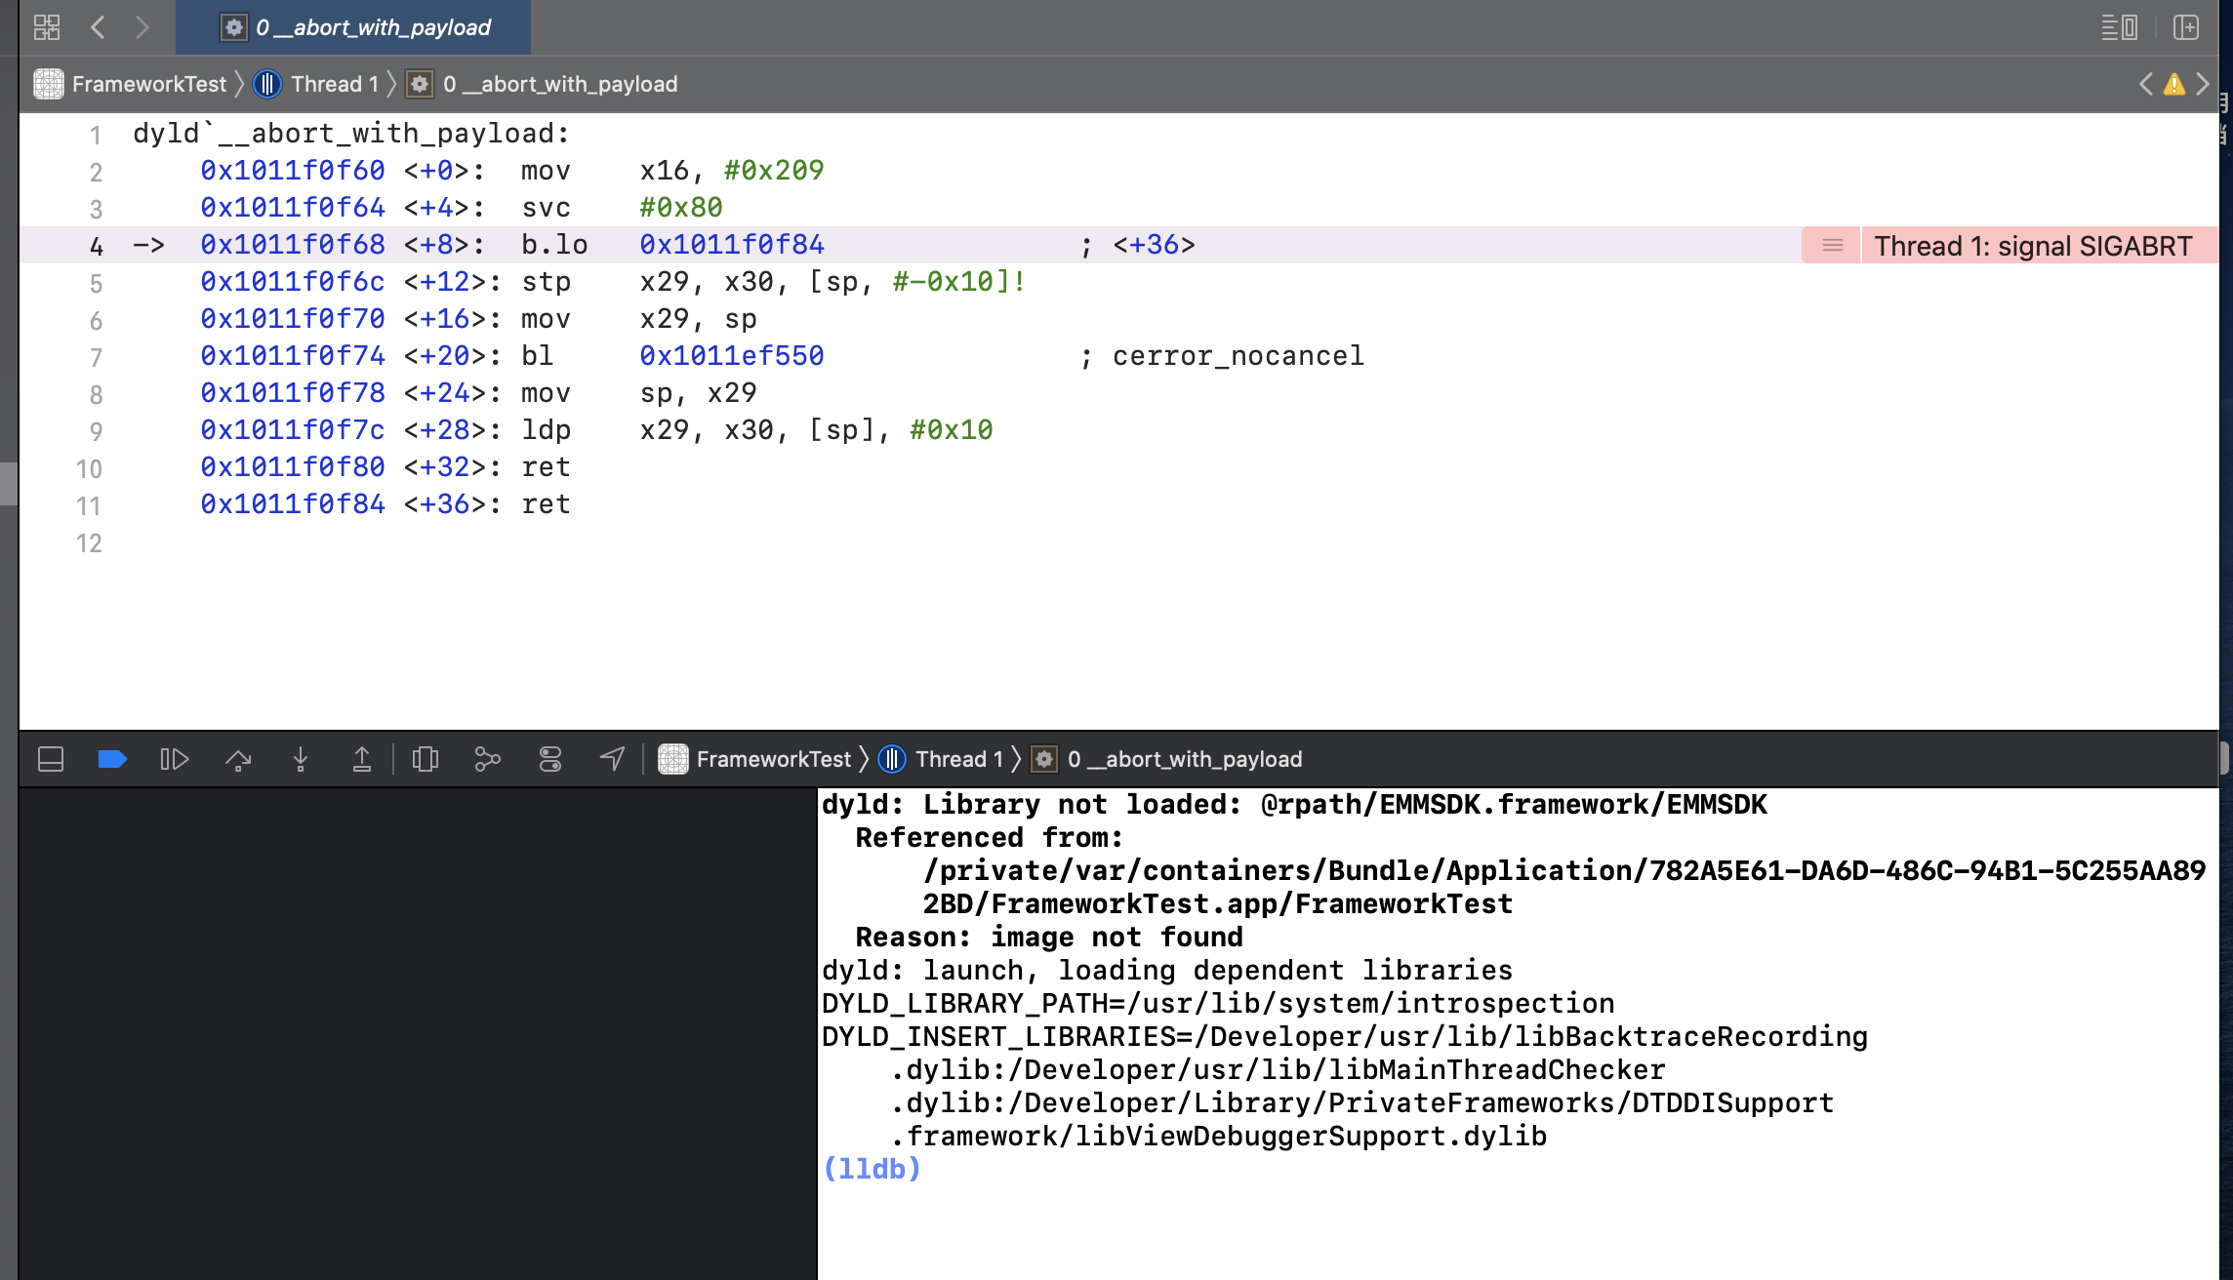Expand FrameworkTest in top jump bar
2233x1280 pixels.
[148, 84]
